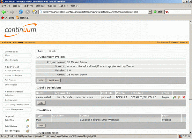Add an Ant Project

(17, 80)
